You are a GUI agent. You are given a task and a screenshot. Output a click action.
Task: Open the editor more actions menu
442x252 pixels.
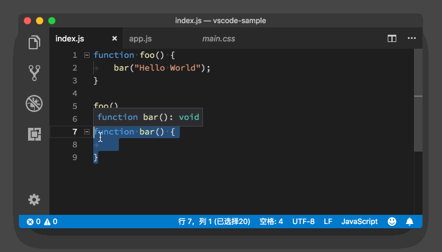[x=412, y=38]
